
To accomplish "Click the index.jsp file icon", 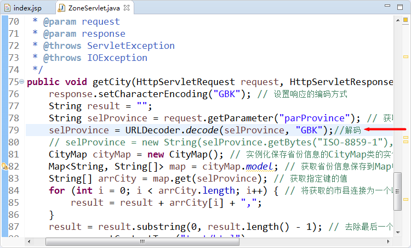I will 7,8.
